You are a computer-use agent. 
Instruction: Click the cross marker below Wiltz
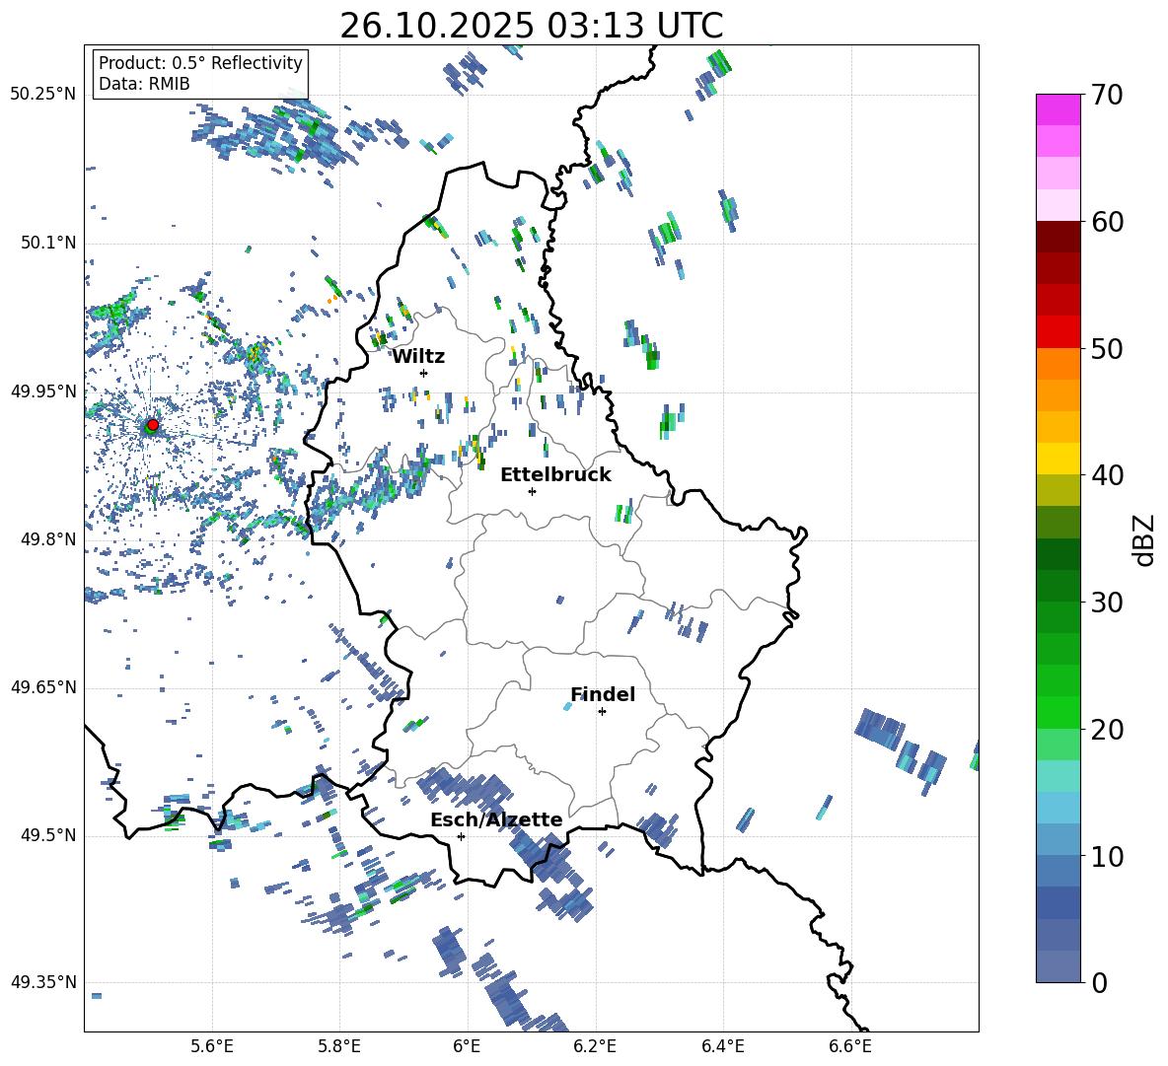point(424,373)
